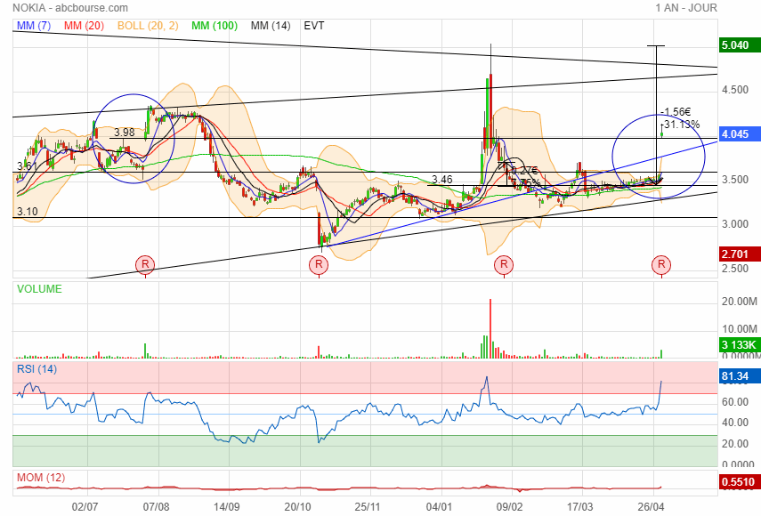
Task: Click the green 5.040 high price tag
Action: coord(739,45)
